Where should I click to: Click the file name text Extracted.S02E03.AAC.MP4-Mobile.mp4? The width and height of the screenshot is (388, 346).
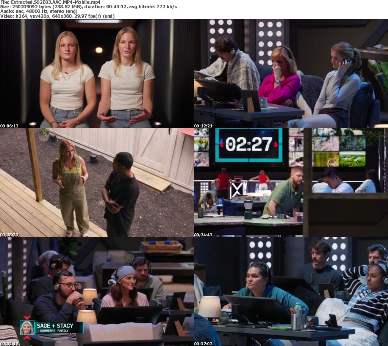[x=50, y=2]
